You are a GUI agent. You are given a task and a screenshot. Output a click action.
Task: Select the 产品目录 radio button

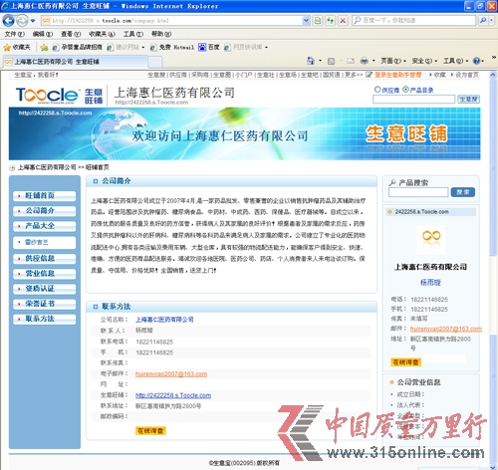(405, 90)
